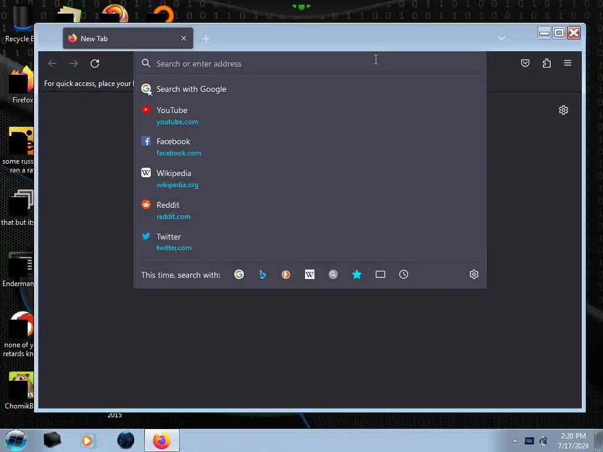Open the YouTube suggestion row
This screenshot has height=452, width=603.
coord(310,116)
